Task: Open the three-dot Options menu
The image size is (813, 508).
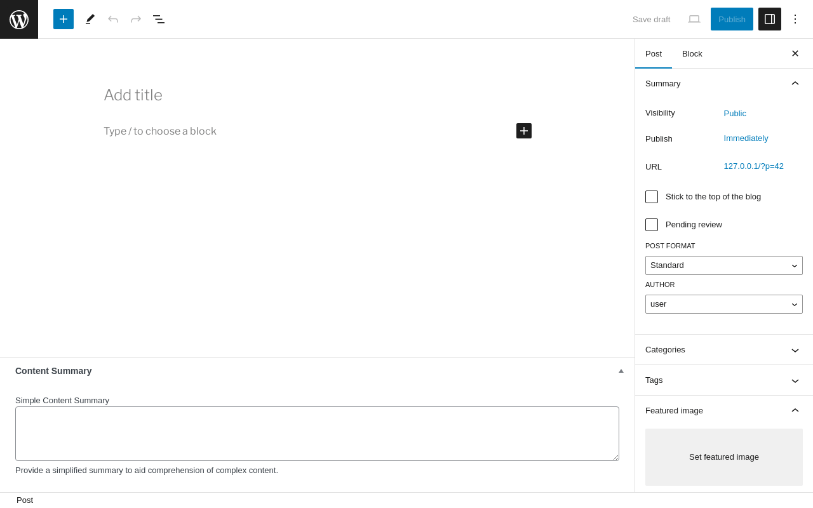Action: 795,19
